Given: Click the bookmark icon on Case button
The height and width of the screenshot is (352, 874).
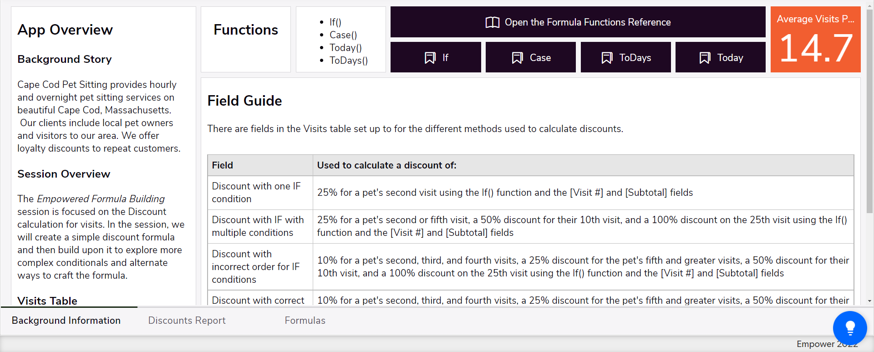Looking at the screenshot, I should coord(517,58).
